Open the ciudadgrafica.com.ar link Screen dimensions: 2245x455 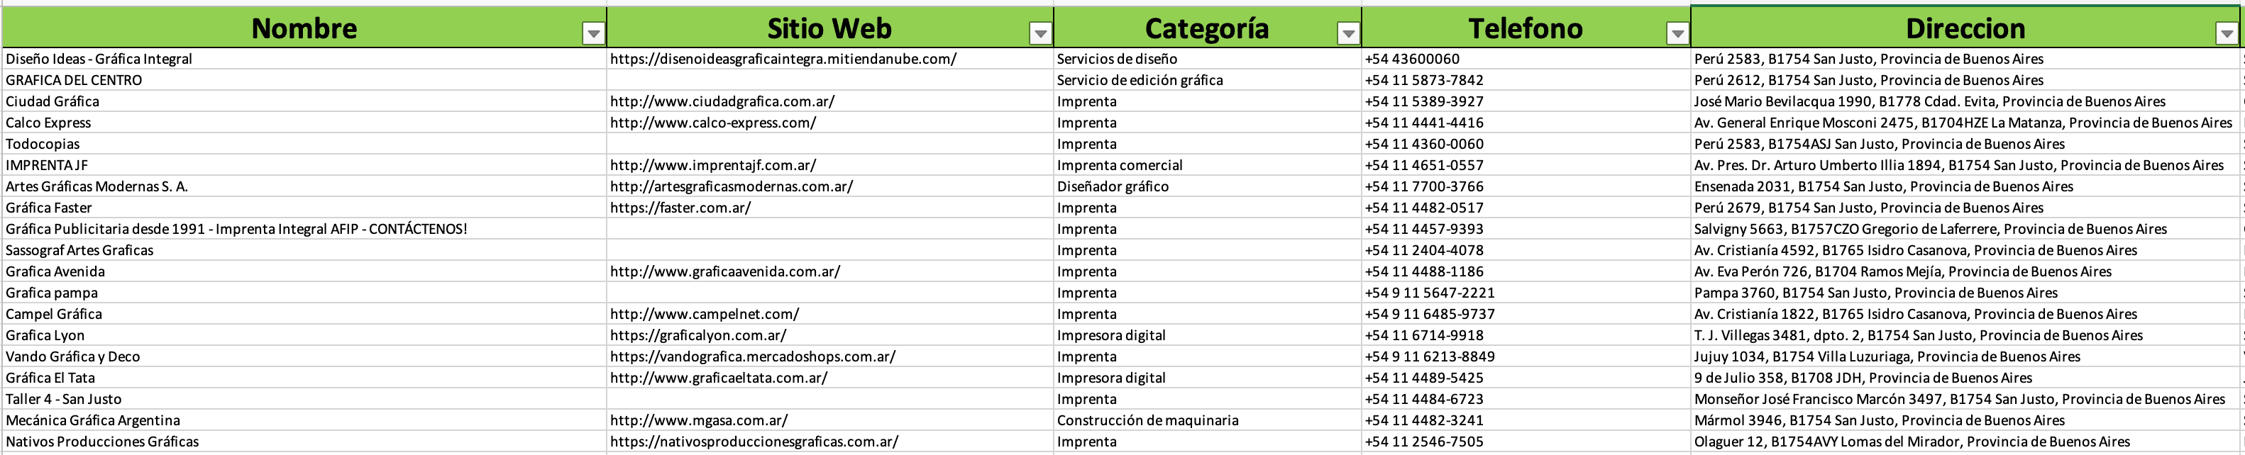coord(722,101)
